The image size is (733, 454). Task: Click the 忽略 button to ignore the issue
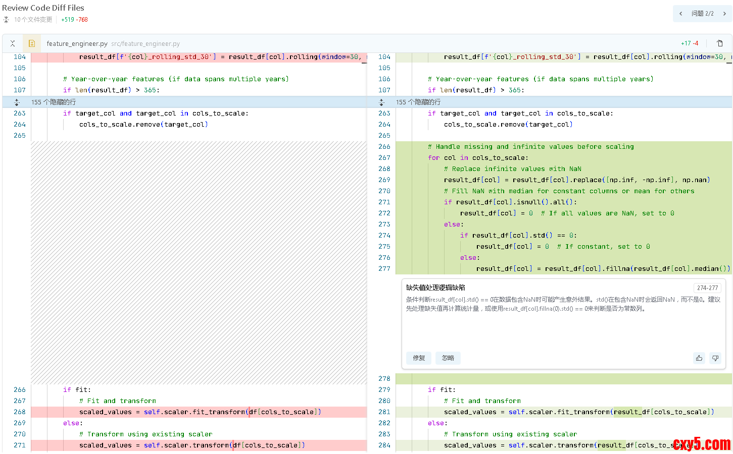coord(448,358)
